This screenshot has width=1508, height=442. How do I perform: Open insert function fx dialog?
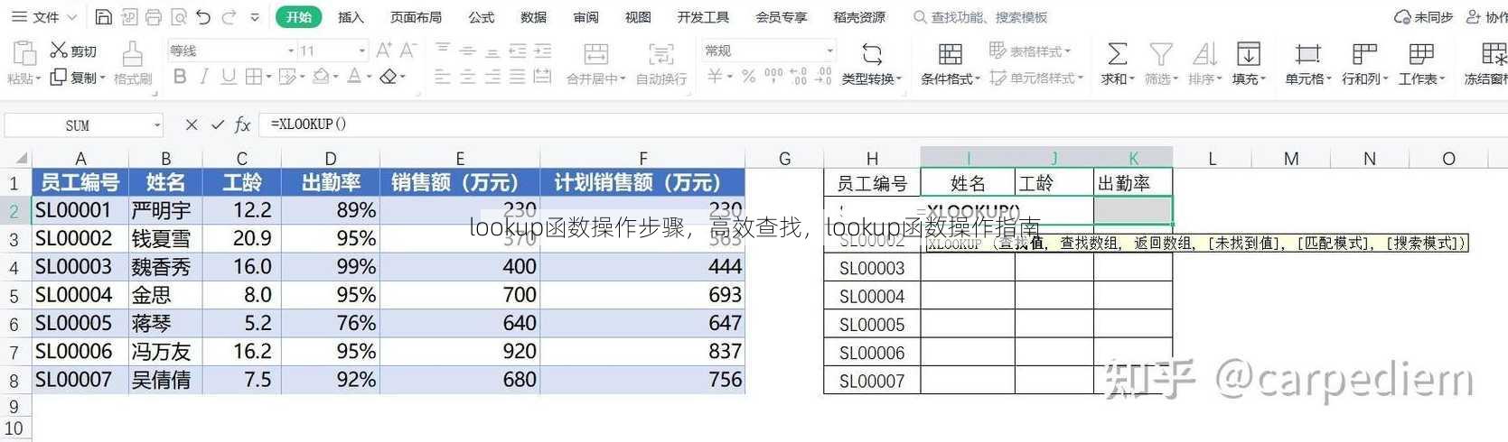click(x=242, y=124)
